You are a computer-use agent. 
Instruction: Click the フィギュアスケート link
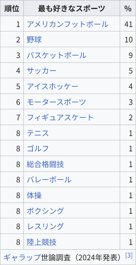[60, 118]
